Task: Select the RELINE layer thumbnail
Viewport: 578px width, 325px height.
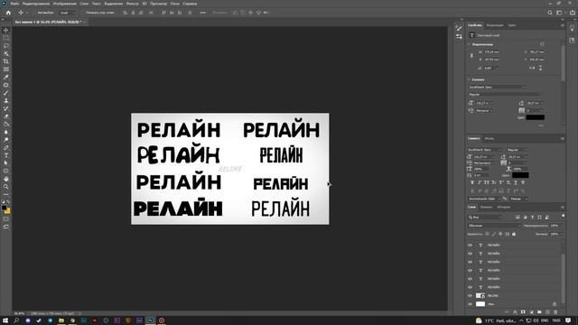Action: click(480, 295)
